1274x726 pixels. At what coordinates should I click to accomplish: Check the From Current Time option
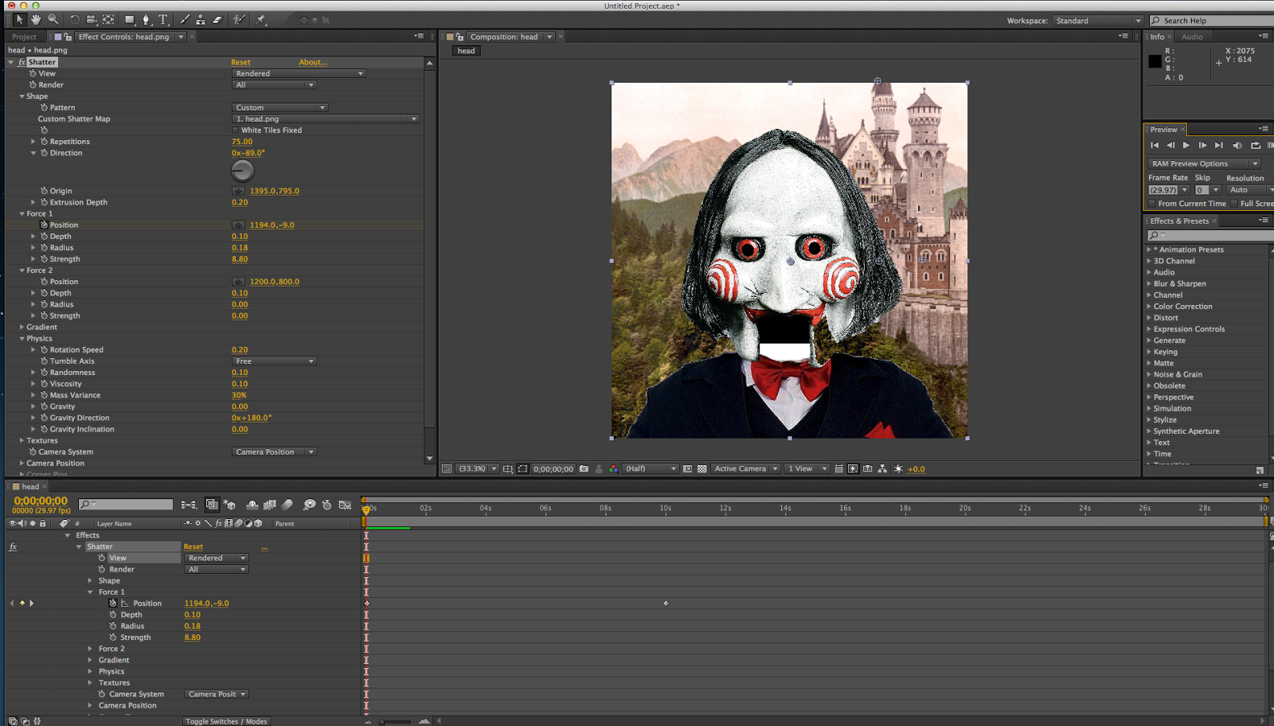[x=1152, y=204]
